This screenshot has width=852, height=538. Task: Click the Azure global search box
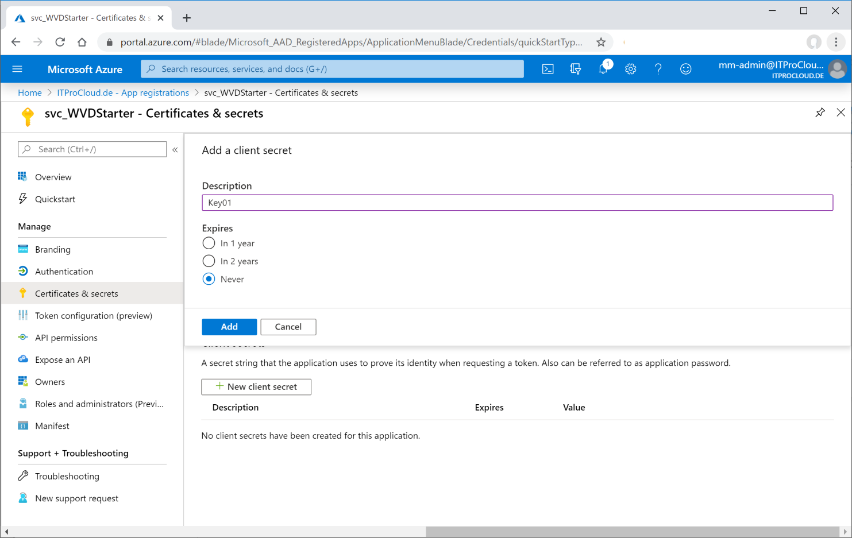332,69
